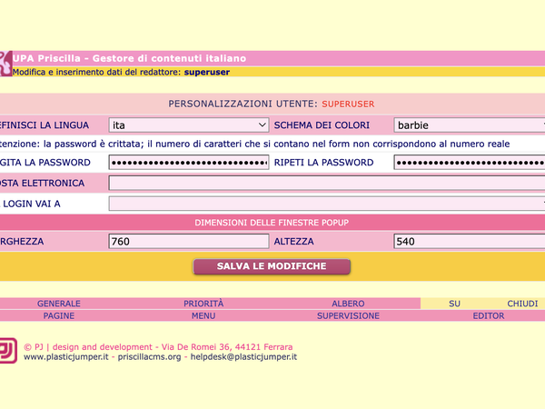Open the Pagine menu item
The width and height of the screenshot is (545, 409).
[x=59, y=315]
